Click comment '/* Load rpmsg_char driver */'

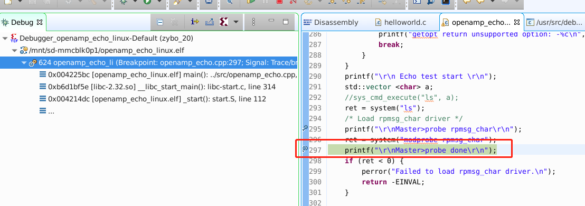pyautogui.click(x=403, y=119)
